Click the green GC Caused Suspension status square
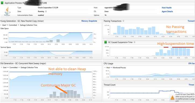195x103 pixels. 106,42
